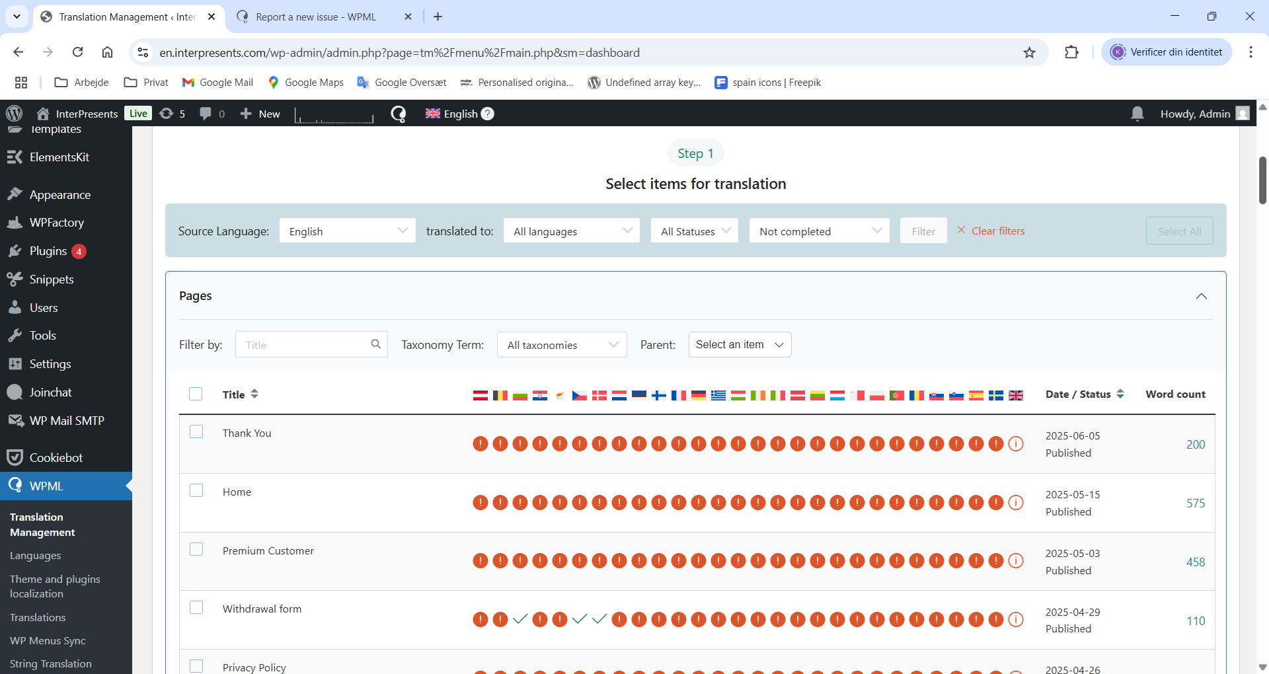Click the Filter button
The width and height of the screenshot is (1269, 674).
click(x=923, y=231)
